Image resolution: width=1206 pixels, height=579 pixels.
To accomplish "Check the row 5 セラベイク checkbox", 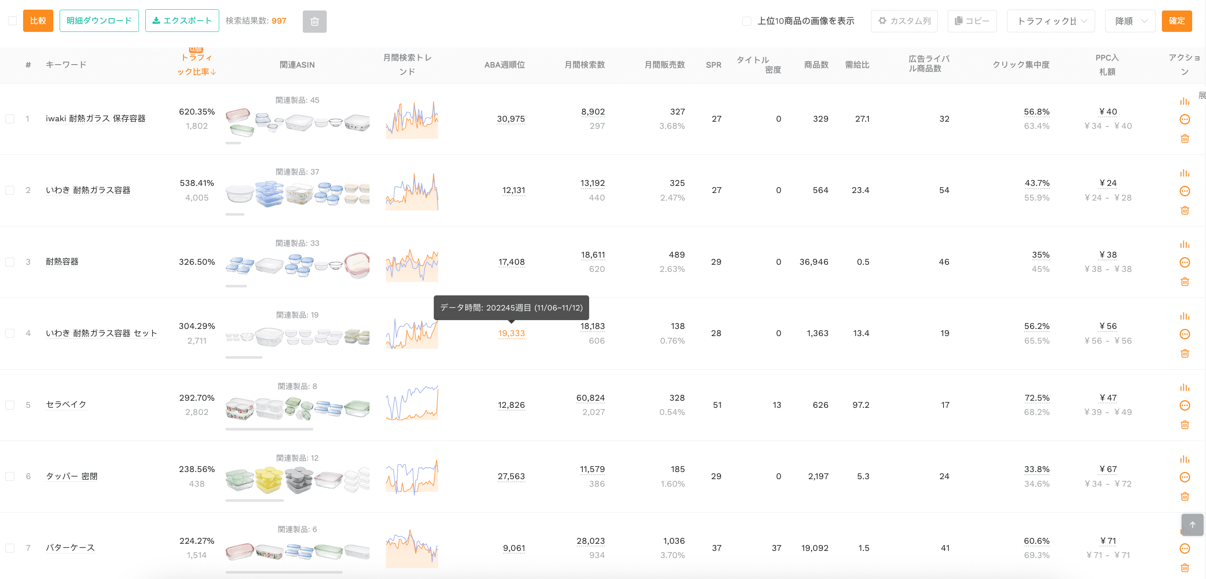I will [10, 405].
